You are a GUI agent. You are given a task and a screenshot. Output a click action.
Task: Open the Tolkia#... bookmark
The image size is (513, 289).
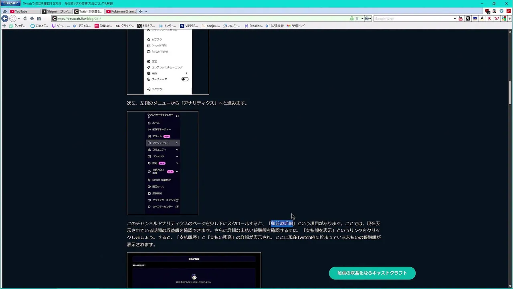pyautogui.click(x=103, y=26)
